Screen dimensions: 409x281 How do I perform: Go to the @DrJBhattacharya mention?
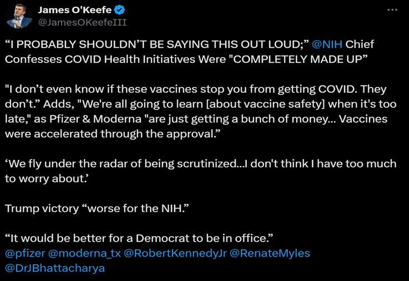point(54,268)
